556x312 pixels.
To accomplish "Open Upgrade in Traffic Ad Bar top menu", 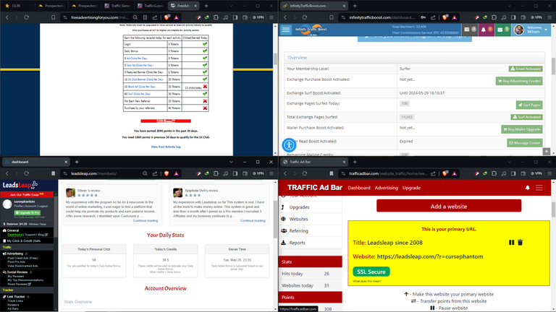I will [411, 188].
